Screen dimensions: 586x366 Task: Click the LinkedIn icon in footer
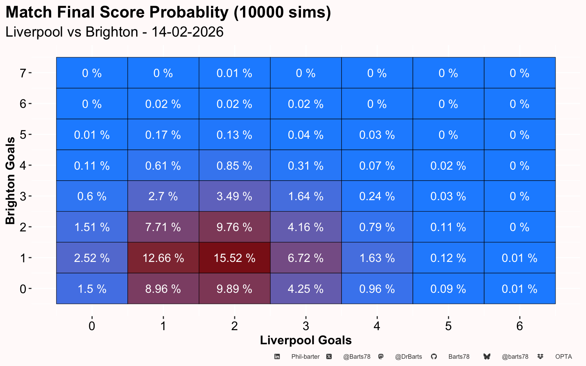coord(277,356)
